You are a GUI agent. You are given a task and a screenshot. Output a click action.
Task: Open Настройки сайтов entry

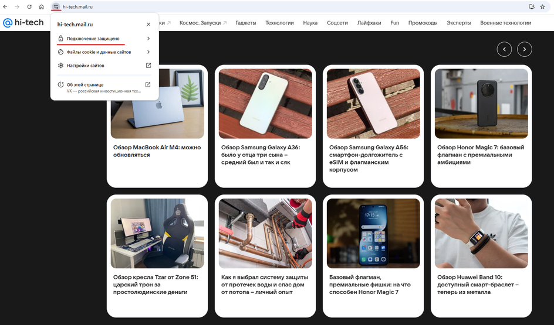pos(104,66)
